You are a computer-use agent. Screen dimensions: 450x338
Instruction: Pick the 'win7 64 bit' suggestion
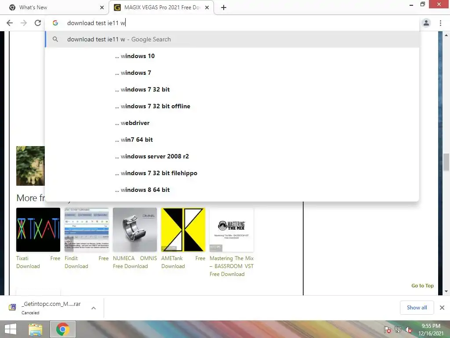232,140
